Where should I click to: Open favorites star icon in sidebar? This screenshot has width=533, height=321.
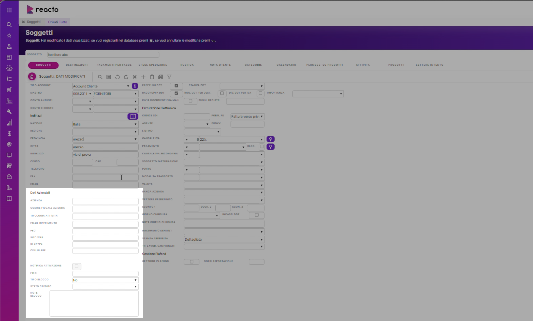pyautogui.click(x=9, y=36)
